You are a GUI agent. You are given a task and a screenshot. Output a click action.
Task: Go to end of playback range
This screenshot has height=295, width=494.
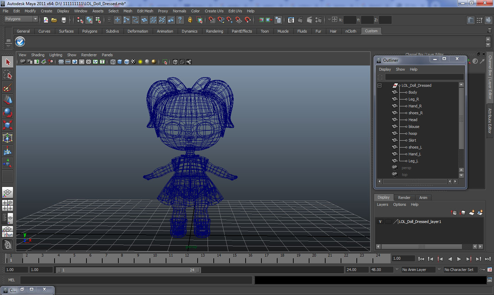[488, 259]
